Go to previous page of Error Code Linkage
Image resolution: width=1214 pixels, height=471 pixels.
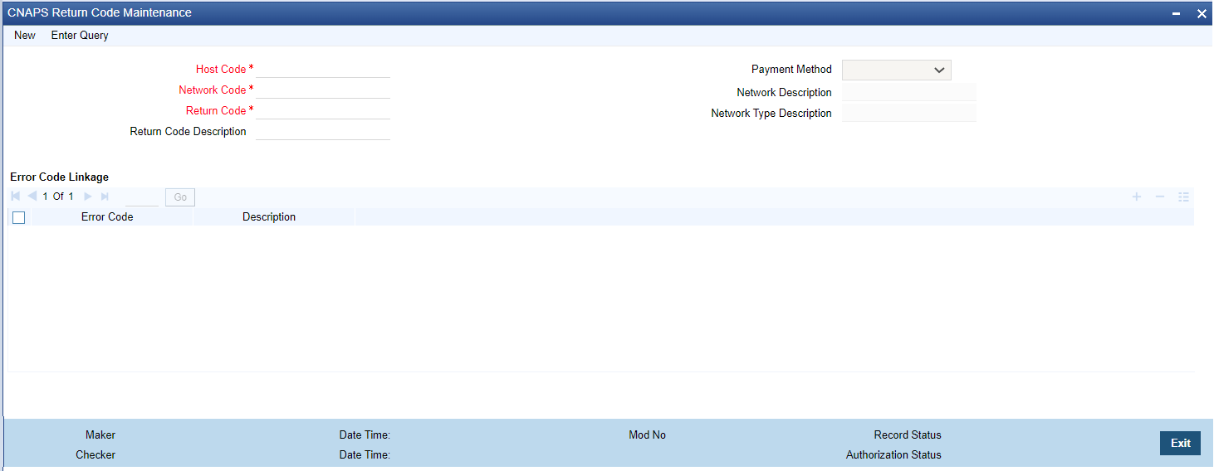[x=32, y=197]
